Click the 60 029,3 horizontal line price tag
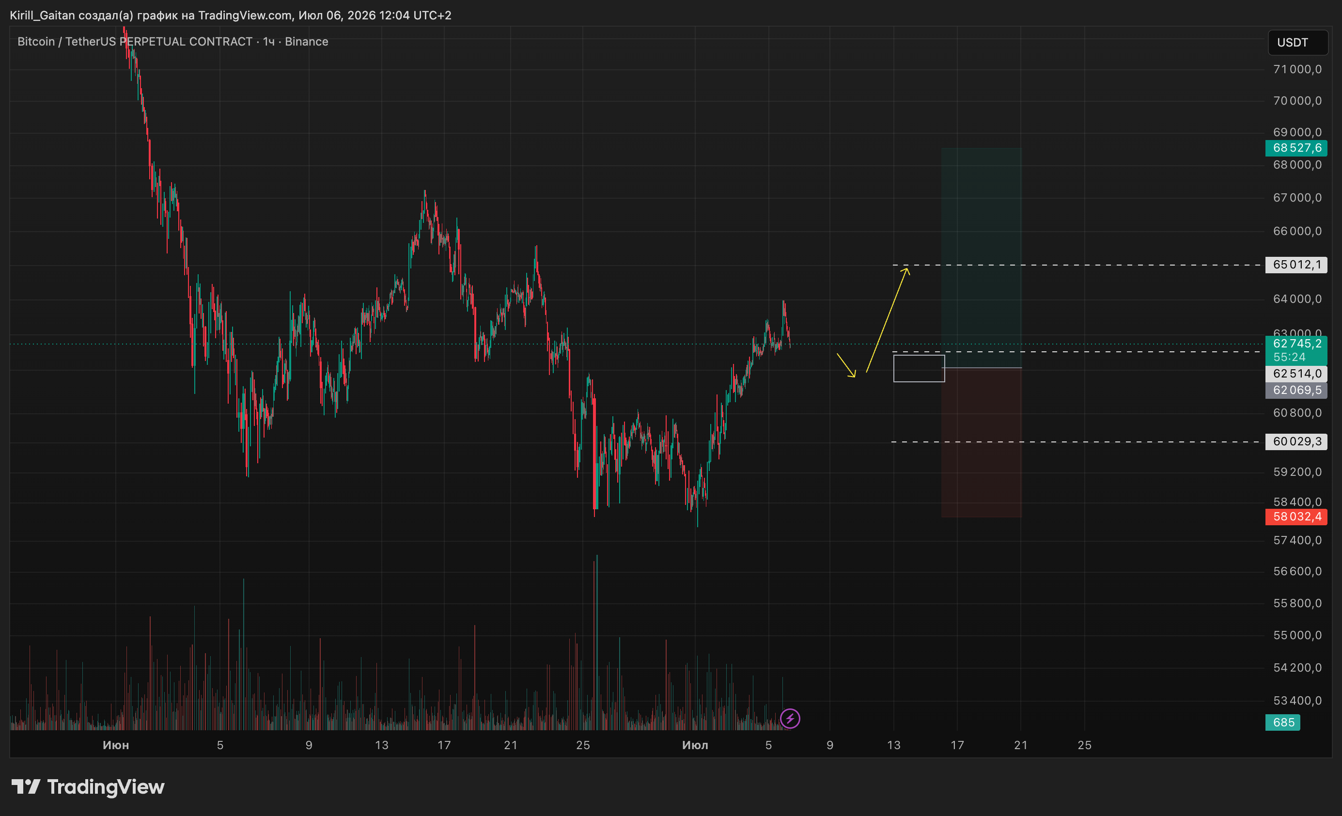 (1296, 442)
